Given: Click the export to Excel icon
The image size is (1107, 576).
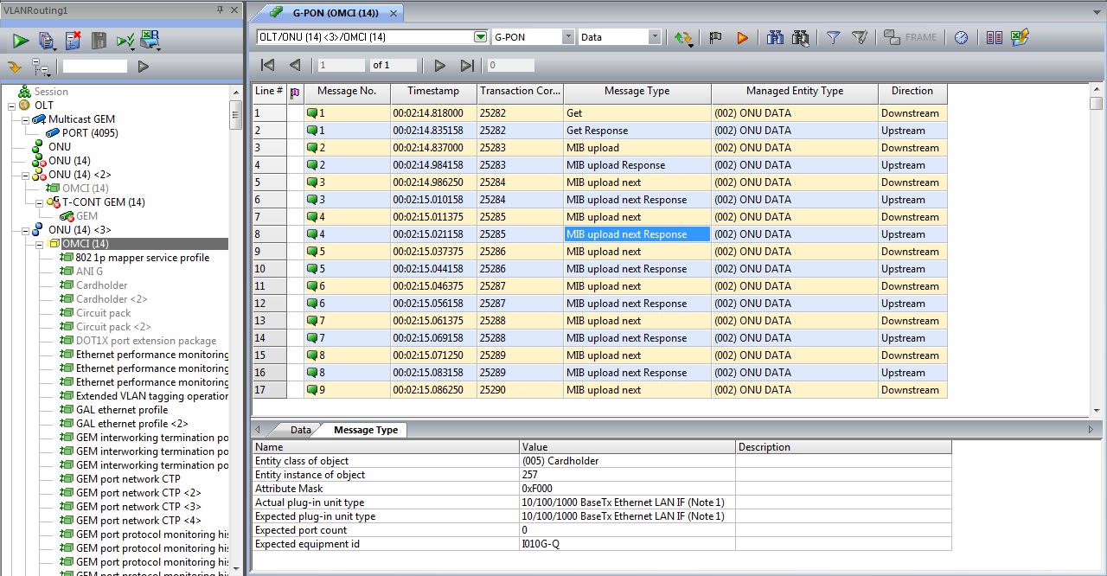Looking at the screenshot, I should point(1021,37).
